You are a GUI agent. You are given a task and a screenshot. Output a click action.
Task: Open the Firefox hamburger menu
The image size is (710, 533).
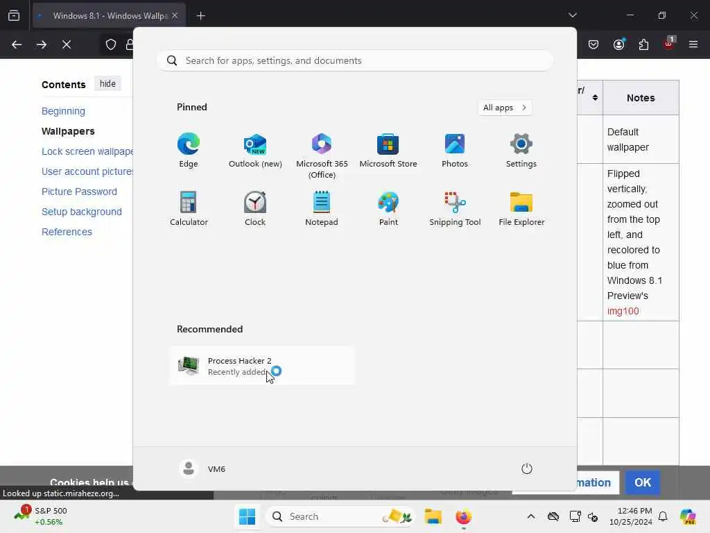click(x=693, y=44)
